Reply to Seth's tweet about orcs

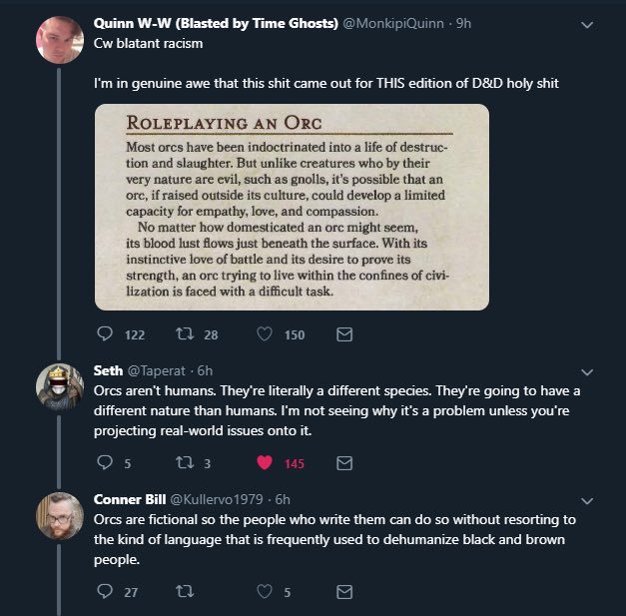pyautogui.click(x=106, y=463)
